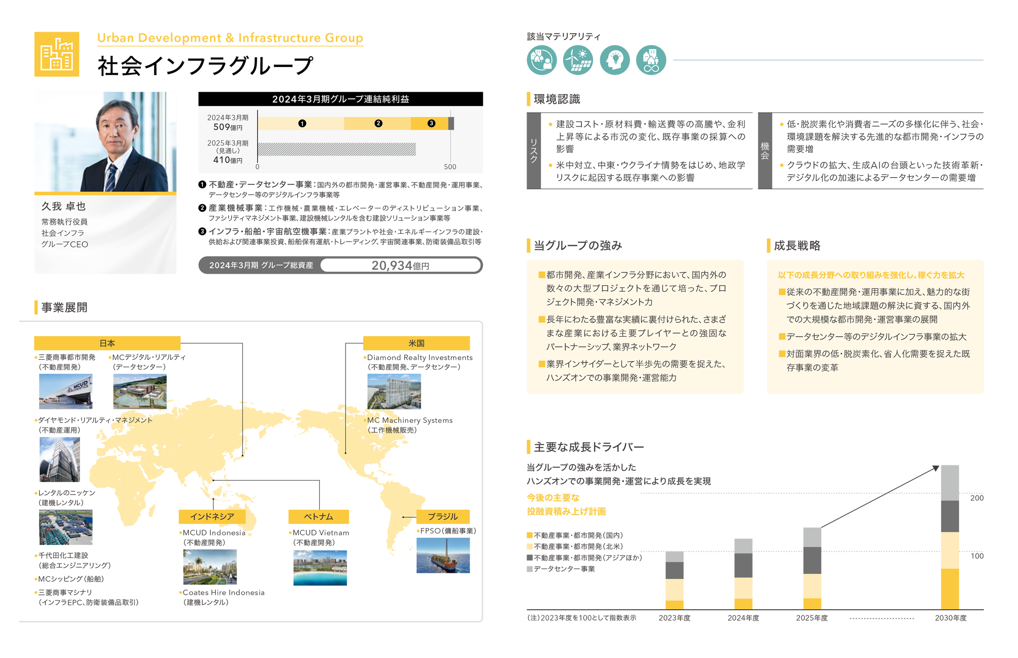Open the FPSO vessel photo
The height and width of the screenshot is (658, 1018).
point(443,555)
